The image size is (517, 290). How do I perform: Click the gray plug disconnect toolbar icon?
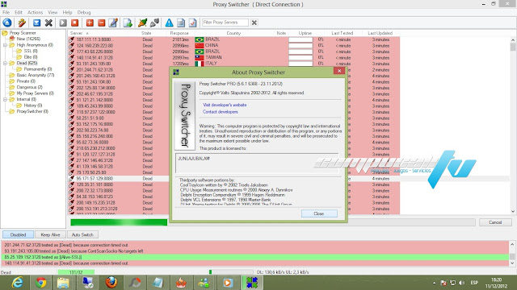154,23
